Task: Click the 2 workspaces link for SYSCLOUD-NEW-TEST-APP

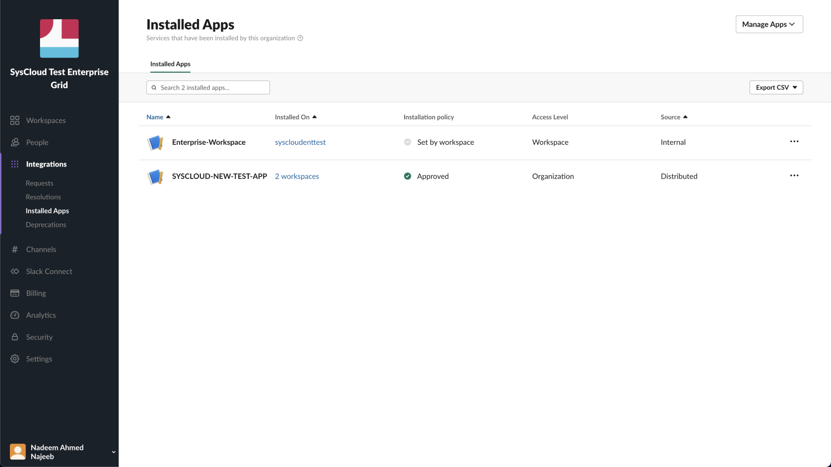Action: pos(297,176)
